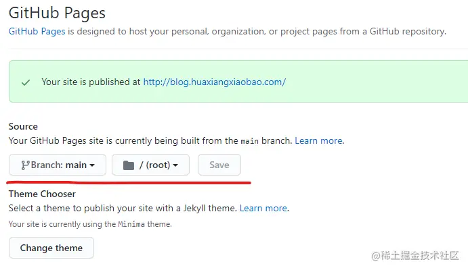
Task: Click the 'Minima' theme name text
Action: click(130, 224)
